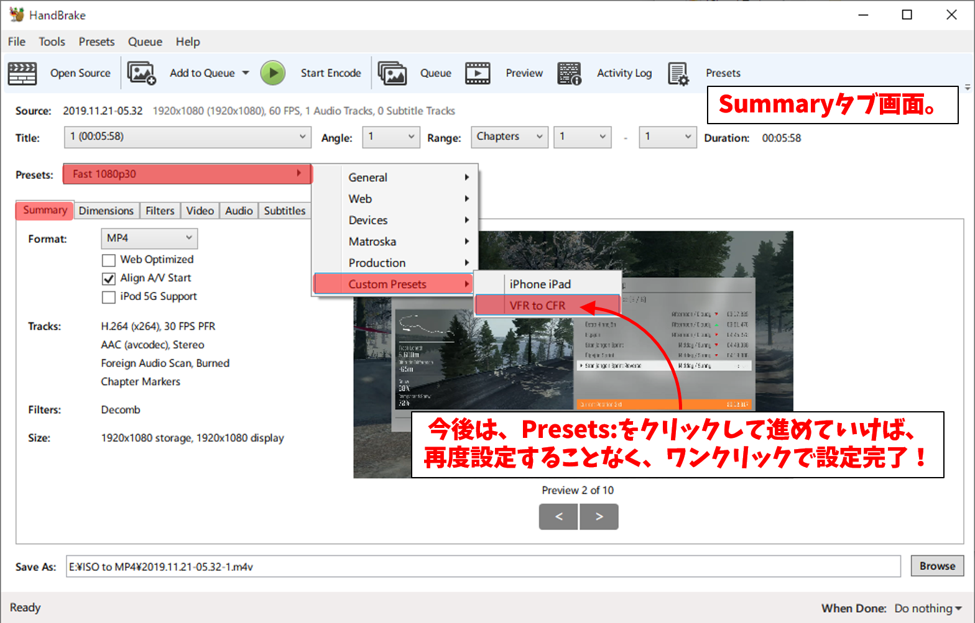Screen dimensions: 975x623
Task: Open the When Done Do nothing dropdown
Action: (928, 609)
